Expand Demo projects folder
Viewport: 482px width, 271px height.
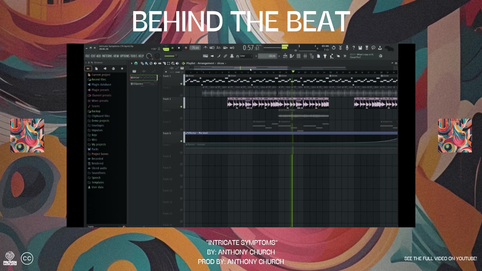click(98, 121)
